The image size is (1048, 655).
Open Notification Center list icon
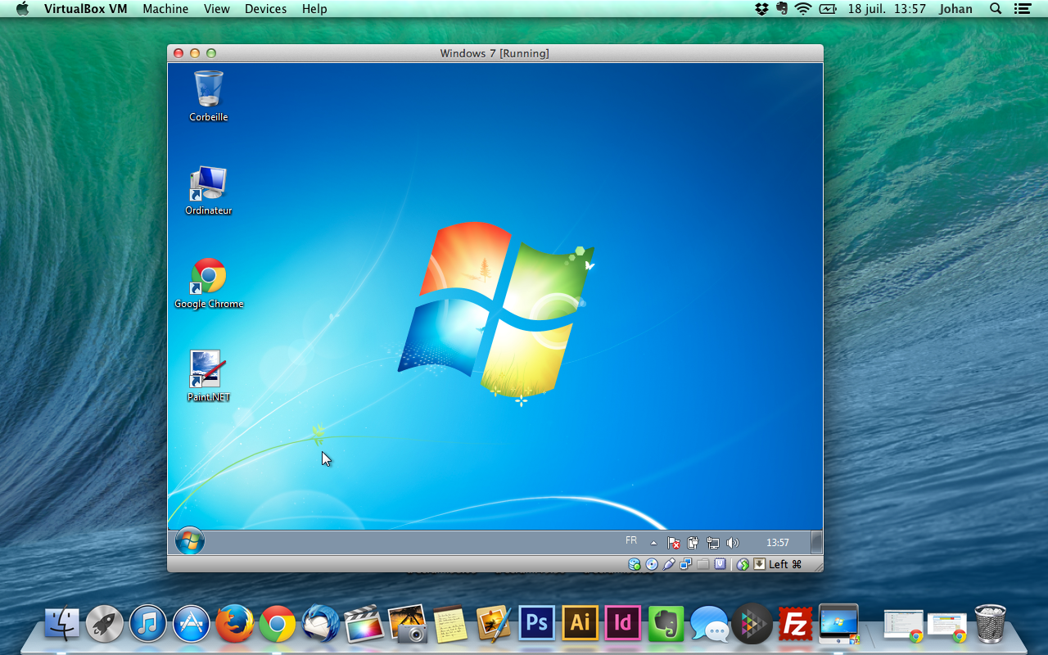coord(1022,9)
